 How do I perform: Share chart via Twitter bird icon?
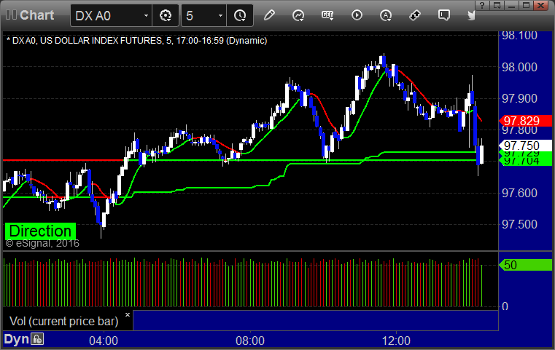471,15
